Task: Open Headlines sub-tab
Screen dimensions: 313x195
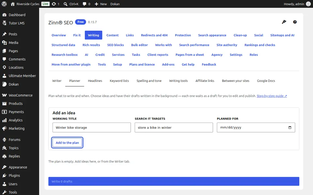Action: pyautogui.click(x=95, y=81)
